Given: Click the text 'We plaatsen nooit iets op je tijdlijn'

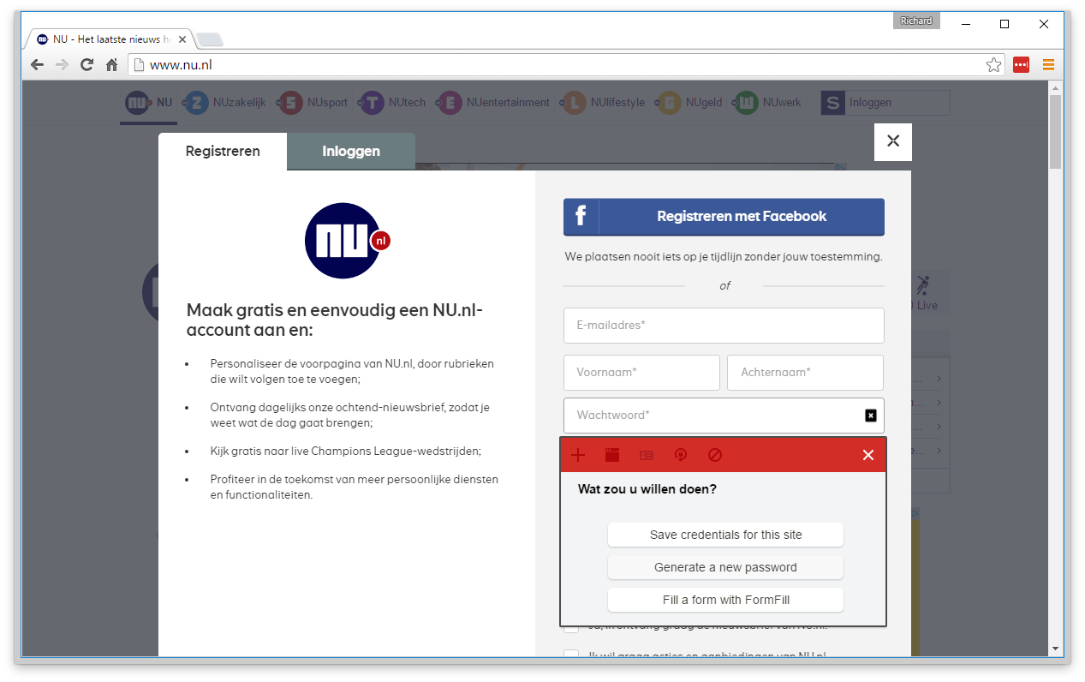Looking at the screenshot, I should coord(724,256).
